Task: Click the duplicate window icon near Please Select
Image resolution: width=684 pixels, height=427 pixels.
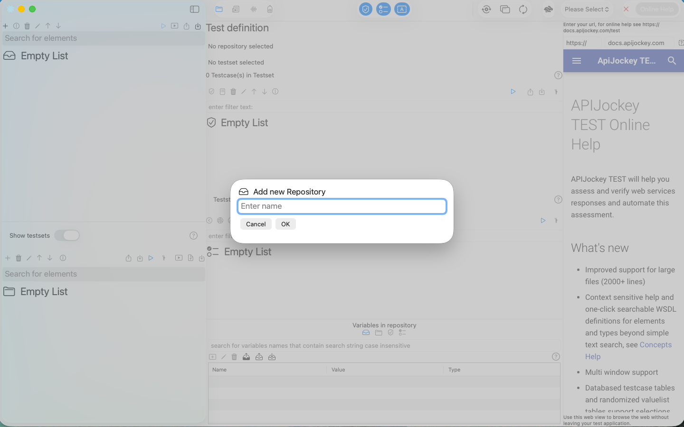Action: click(505, 9)
